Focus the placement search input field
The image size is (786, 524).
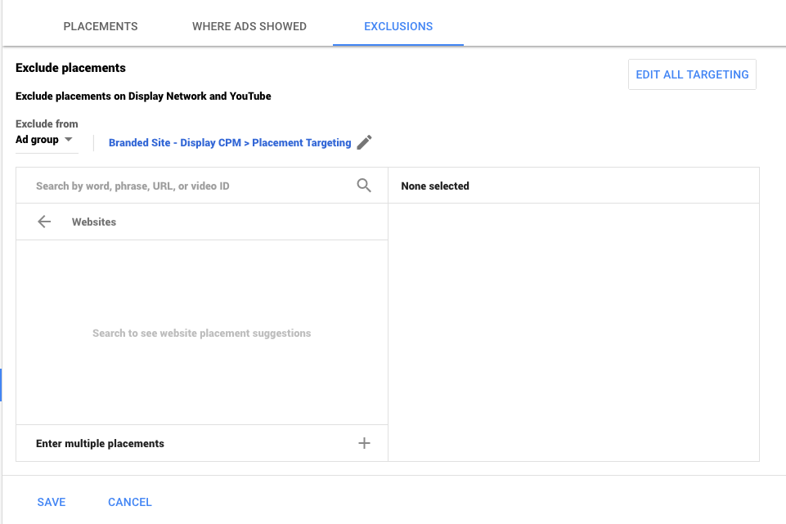pos(188,186)
